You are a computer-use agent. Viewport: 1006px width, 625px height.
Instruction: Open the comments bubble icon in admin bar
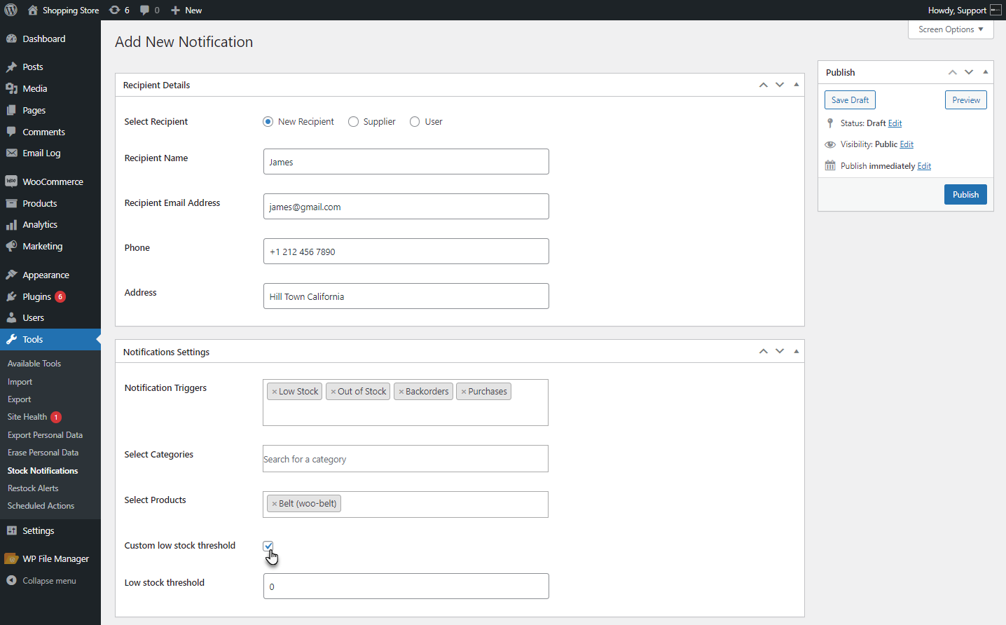(x=144, y=10)
